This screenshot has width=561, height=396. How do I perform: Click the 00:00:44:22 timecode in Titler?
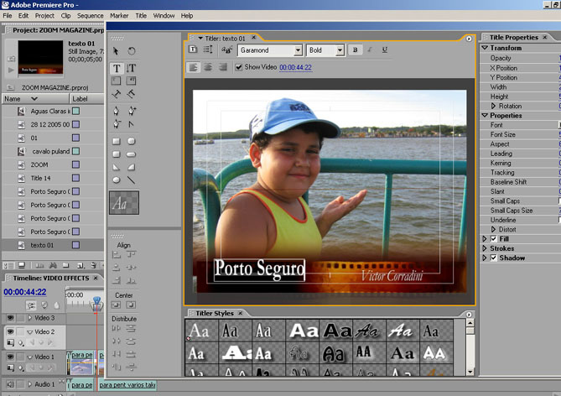(295, 67)
